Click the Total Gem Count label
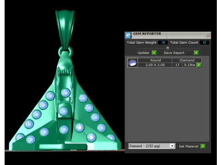 (184, 43)
